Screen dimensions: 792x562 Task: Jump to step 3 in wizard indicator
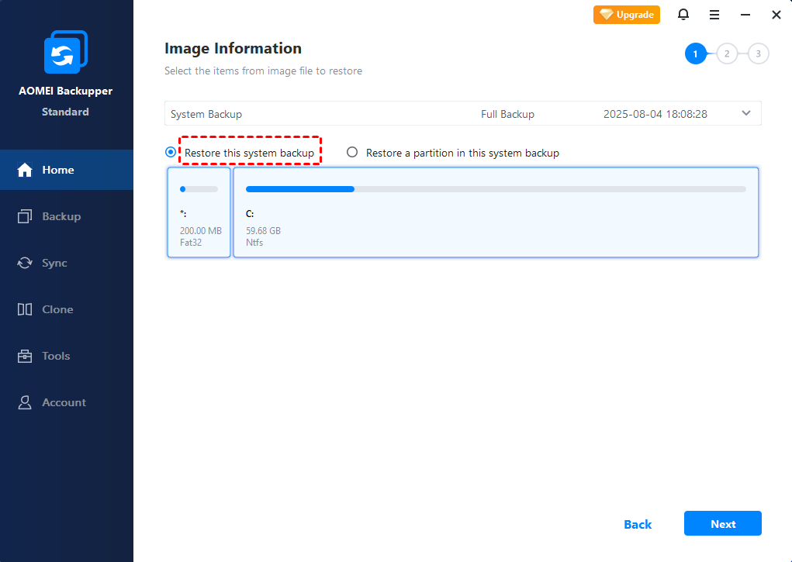(758, 53)
